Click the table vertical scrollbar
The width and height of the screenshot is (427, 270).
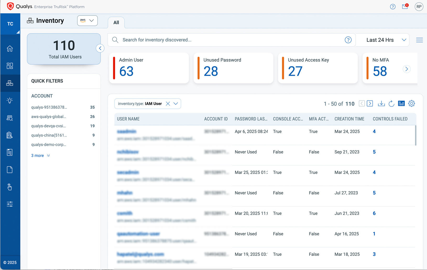point(415,135)
